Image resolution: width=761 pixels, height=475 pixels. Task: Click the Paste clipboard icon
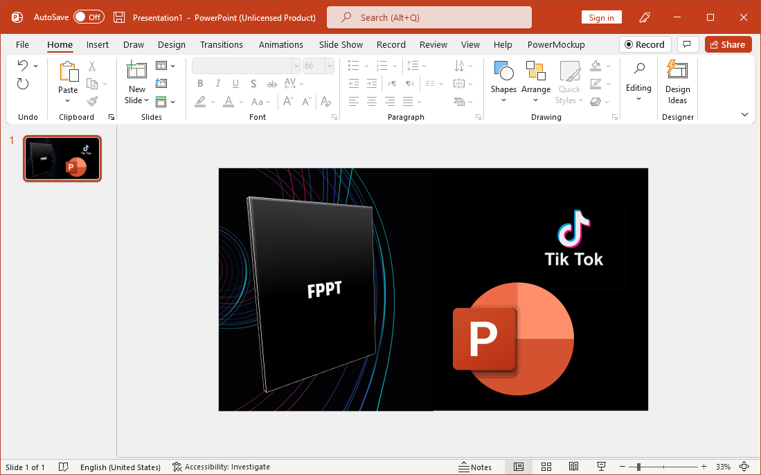(69, 71)
